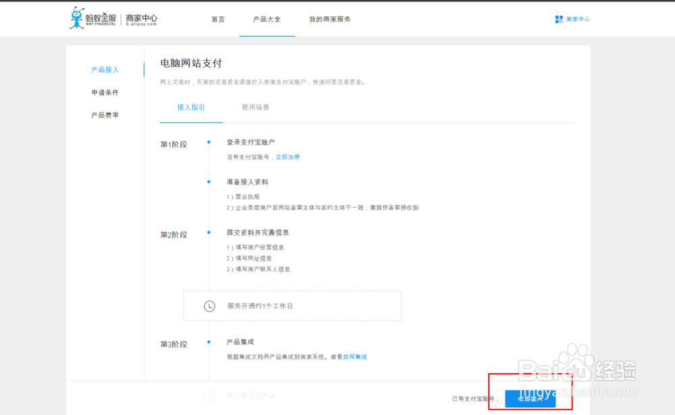Click the 立即注册 link
Image resolution: width=675 pixels, height=415 pixels.
tap(289, 157)
